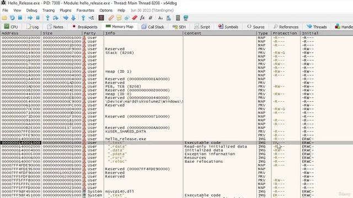Launch the Scylla plugin icon
The width and height of the screenshot is (353, 198).
click(101, 18)
